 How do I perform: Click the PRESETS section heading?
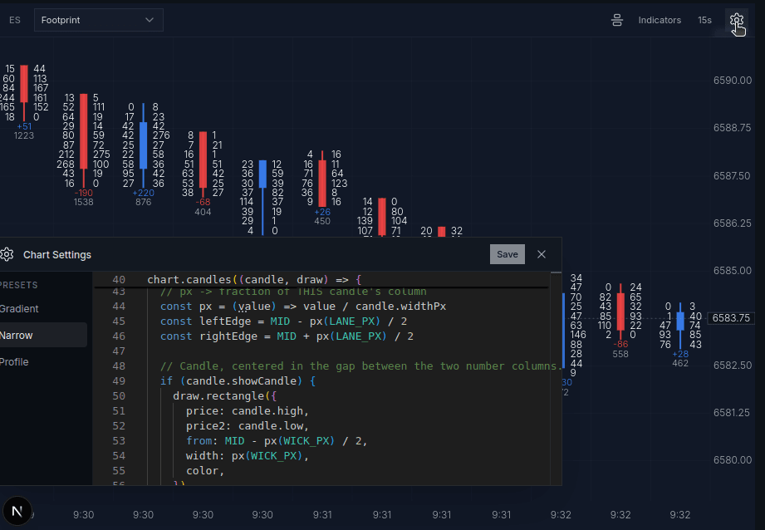[18, 285]
